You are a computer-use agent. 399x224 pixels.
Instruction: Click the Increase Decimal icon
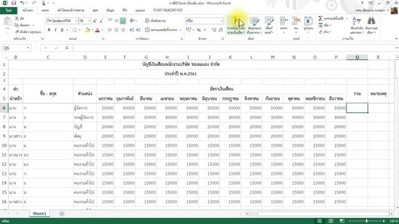tap(214, 30)
